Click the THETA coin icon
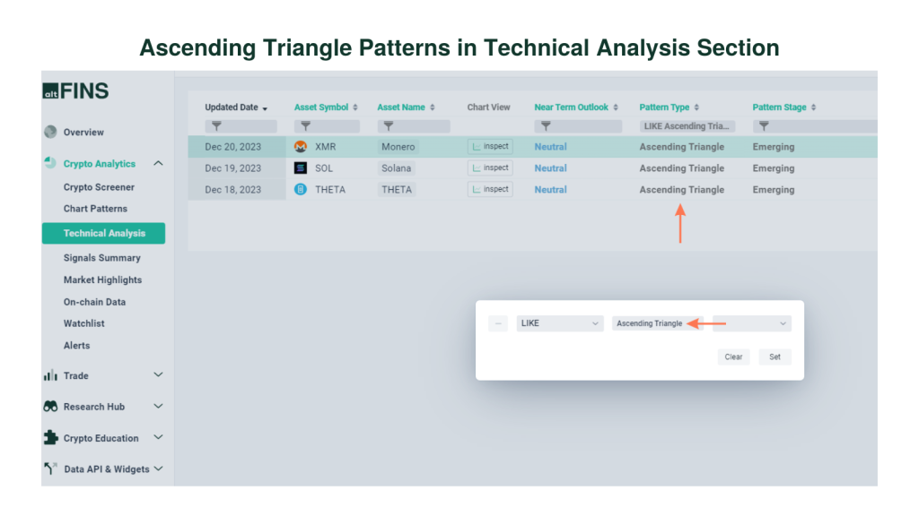 coord(301,189)
